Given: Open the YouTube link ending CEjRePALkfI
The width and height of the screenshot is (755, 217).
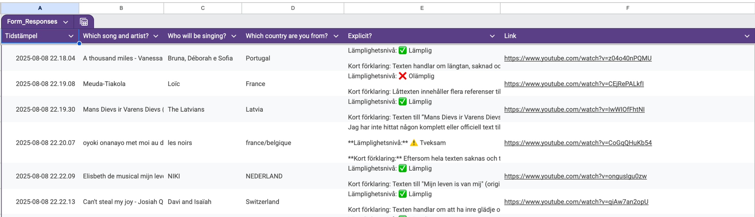Looking at the screenshot, I should click(x=574, y=84).
